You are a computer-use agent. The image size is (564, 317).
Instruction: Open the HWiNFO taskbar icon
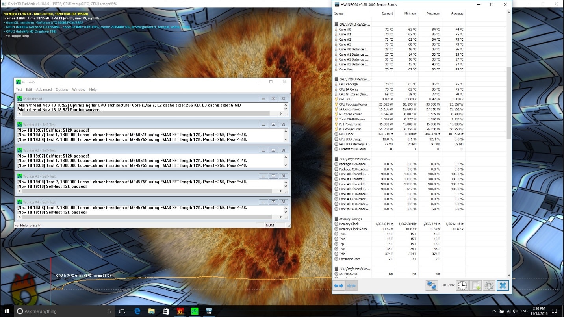click(208, 311)
